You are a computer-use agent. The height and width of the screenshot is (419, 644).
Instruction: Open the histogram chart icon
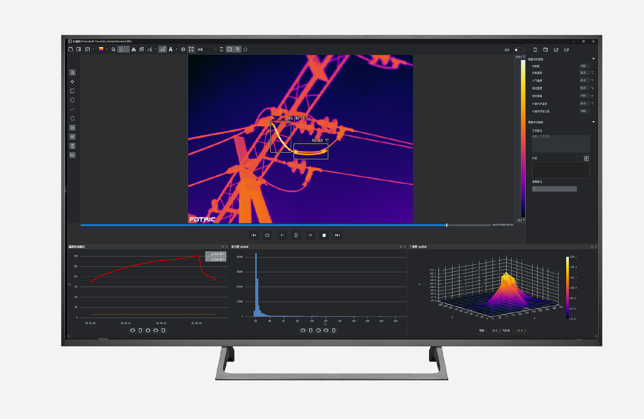(134, 49)
